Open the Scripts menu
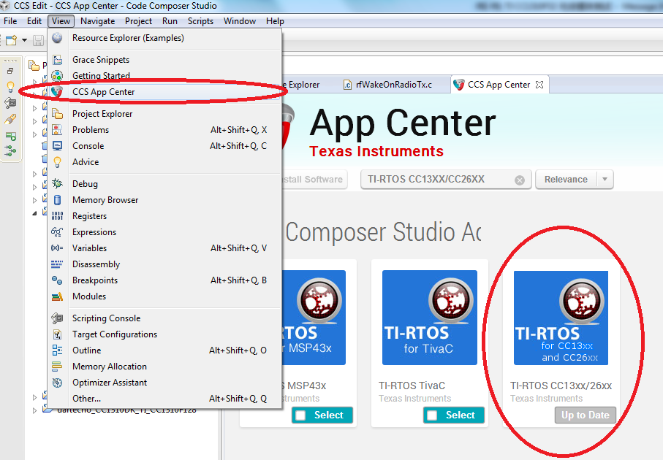Viewport: 663px width, 460px height. [x=200, y=21]
